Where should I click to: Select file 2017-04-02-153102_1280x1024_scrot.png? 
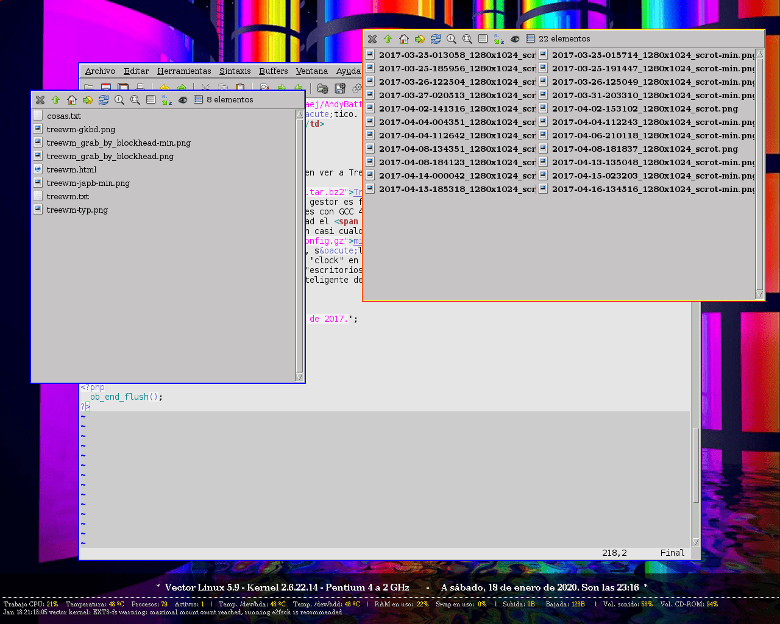(x=638, y=108)
